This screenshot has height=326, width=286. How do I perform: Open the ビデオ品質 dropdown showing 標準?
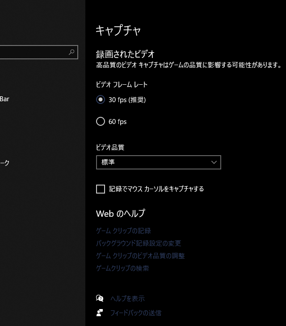[x=152, y=162]
